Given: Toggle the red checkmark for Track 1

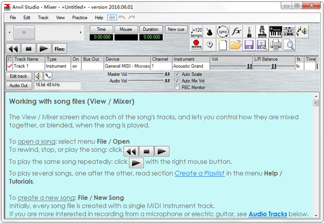Looking at the screenshot, I should click(x=10, y=66).
